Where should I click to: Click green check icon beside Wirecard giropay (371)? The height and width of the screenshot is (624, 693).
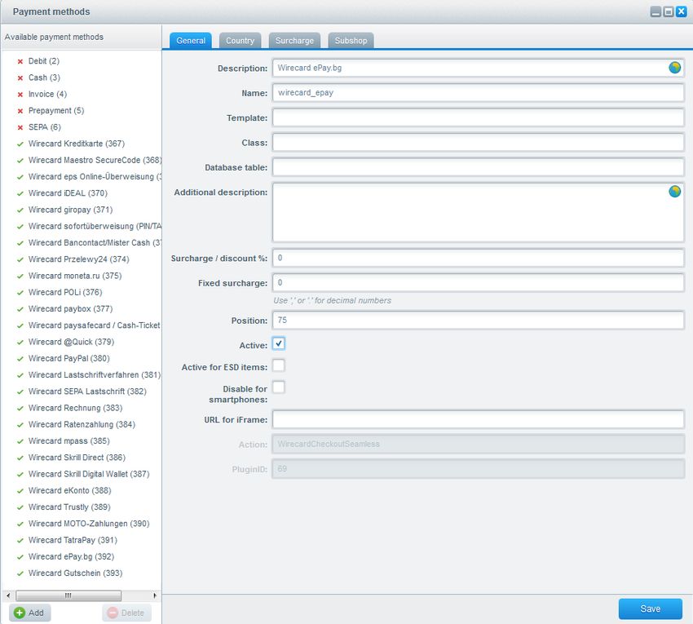pos(20,210)
